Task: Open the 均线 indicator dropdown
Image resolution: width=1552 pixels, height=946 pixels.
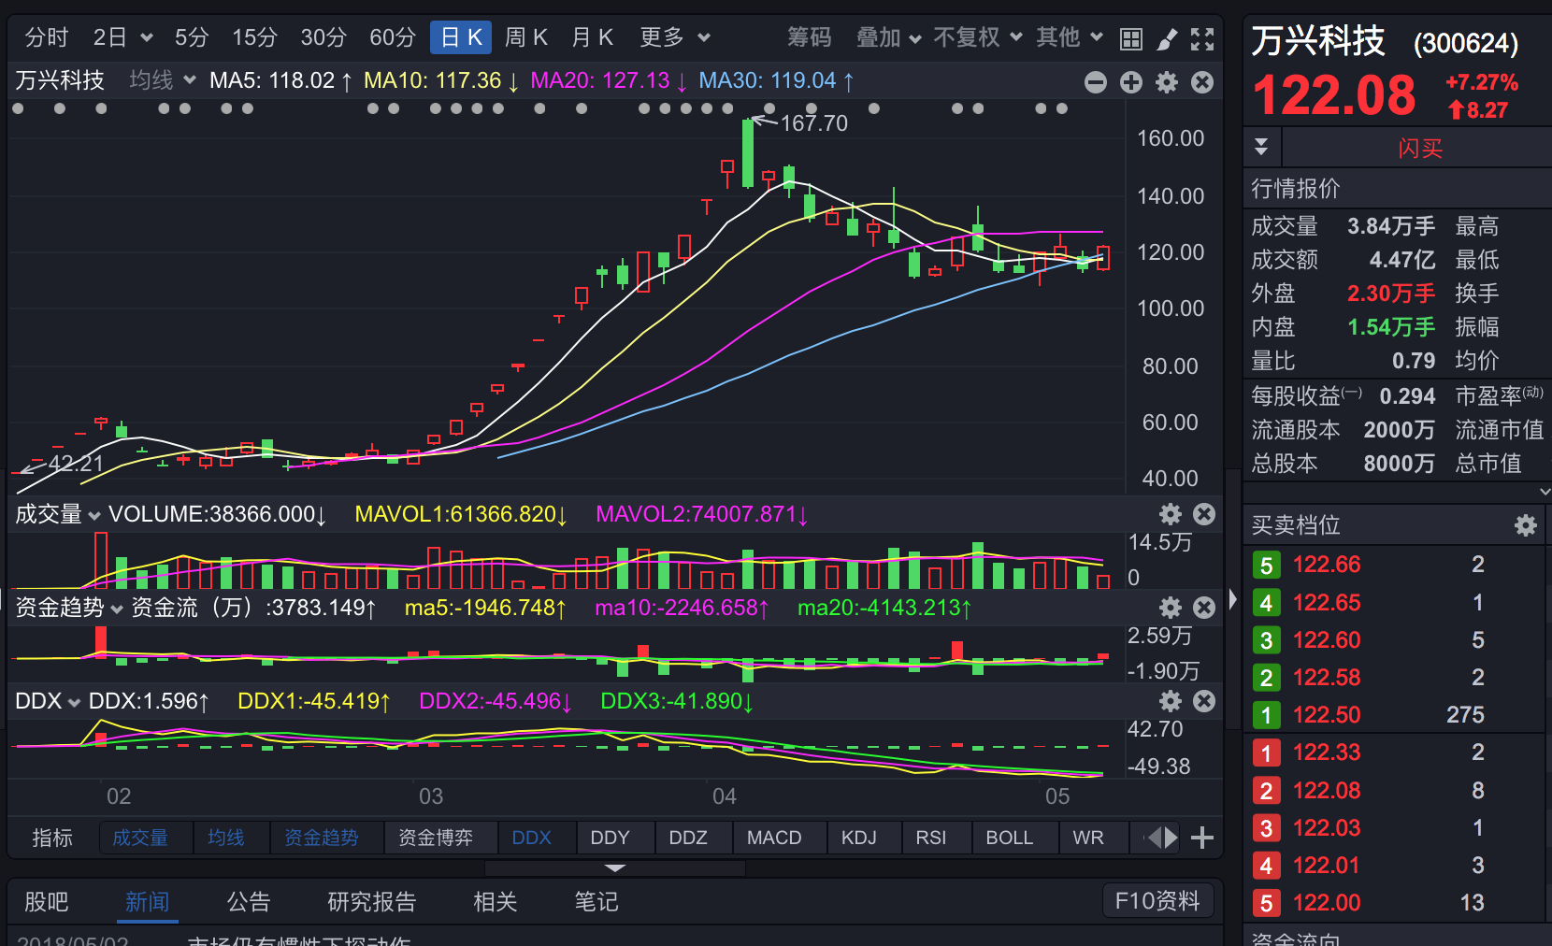Action: pos(163,80)
